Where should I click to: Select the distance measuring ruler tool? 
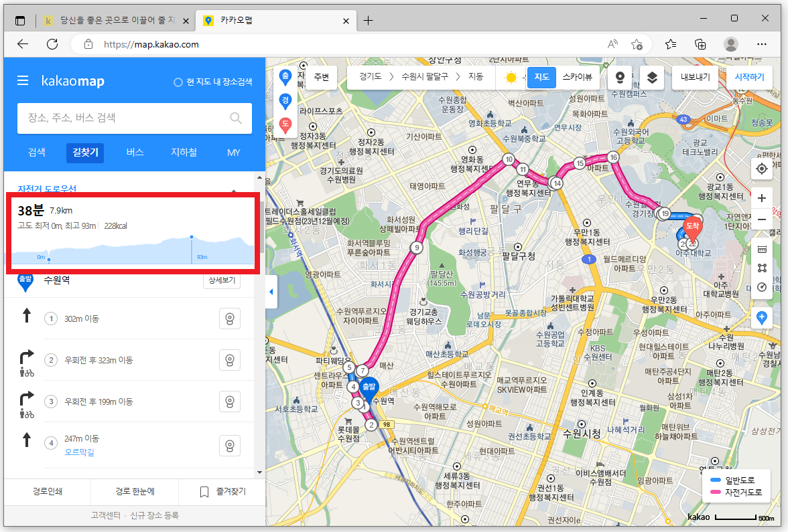(762, 250)
